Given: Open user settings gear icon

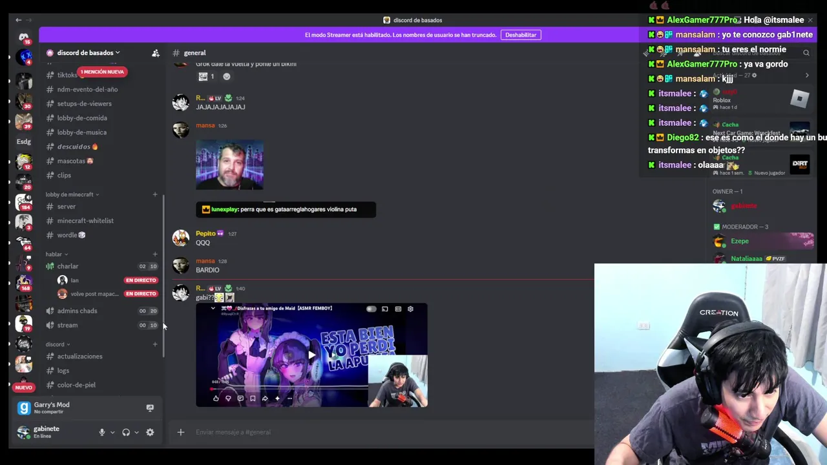Looking at the screenshot, I should (150, 432).
